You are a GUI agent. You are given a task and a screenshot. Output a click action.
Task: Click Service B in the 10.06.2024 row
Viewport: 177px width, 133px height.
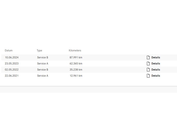coord(43,57)
